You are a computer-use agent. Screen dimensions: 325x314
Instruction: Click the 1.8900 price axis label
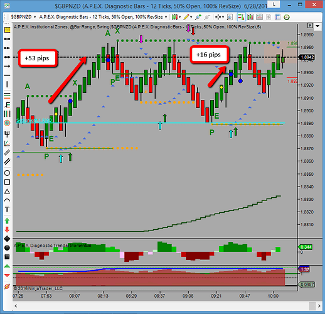click(307, 111)
